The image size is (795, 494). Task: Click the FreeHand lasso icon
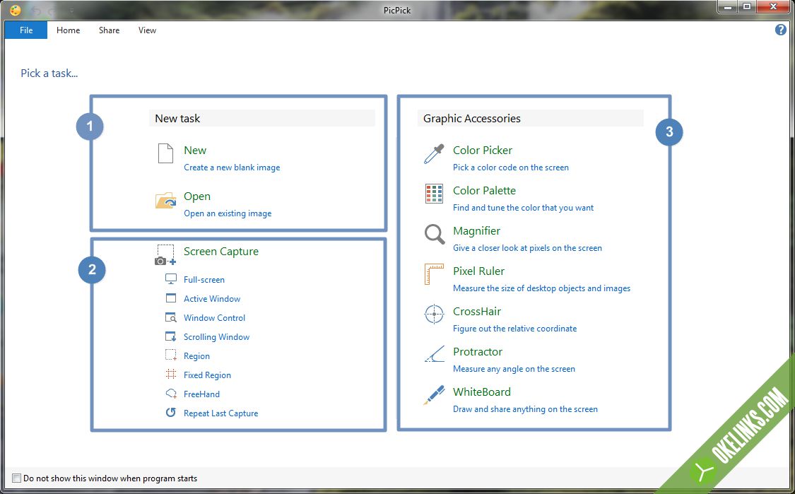171,394
